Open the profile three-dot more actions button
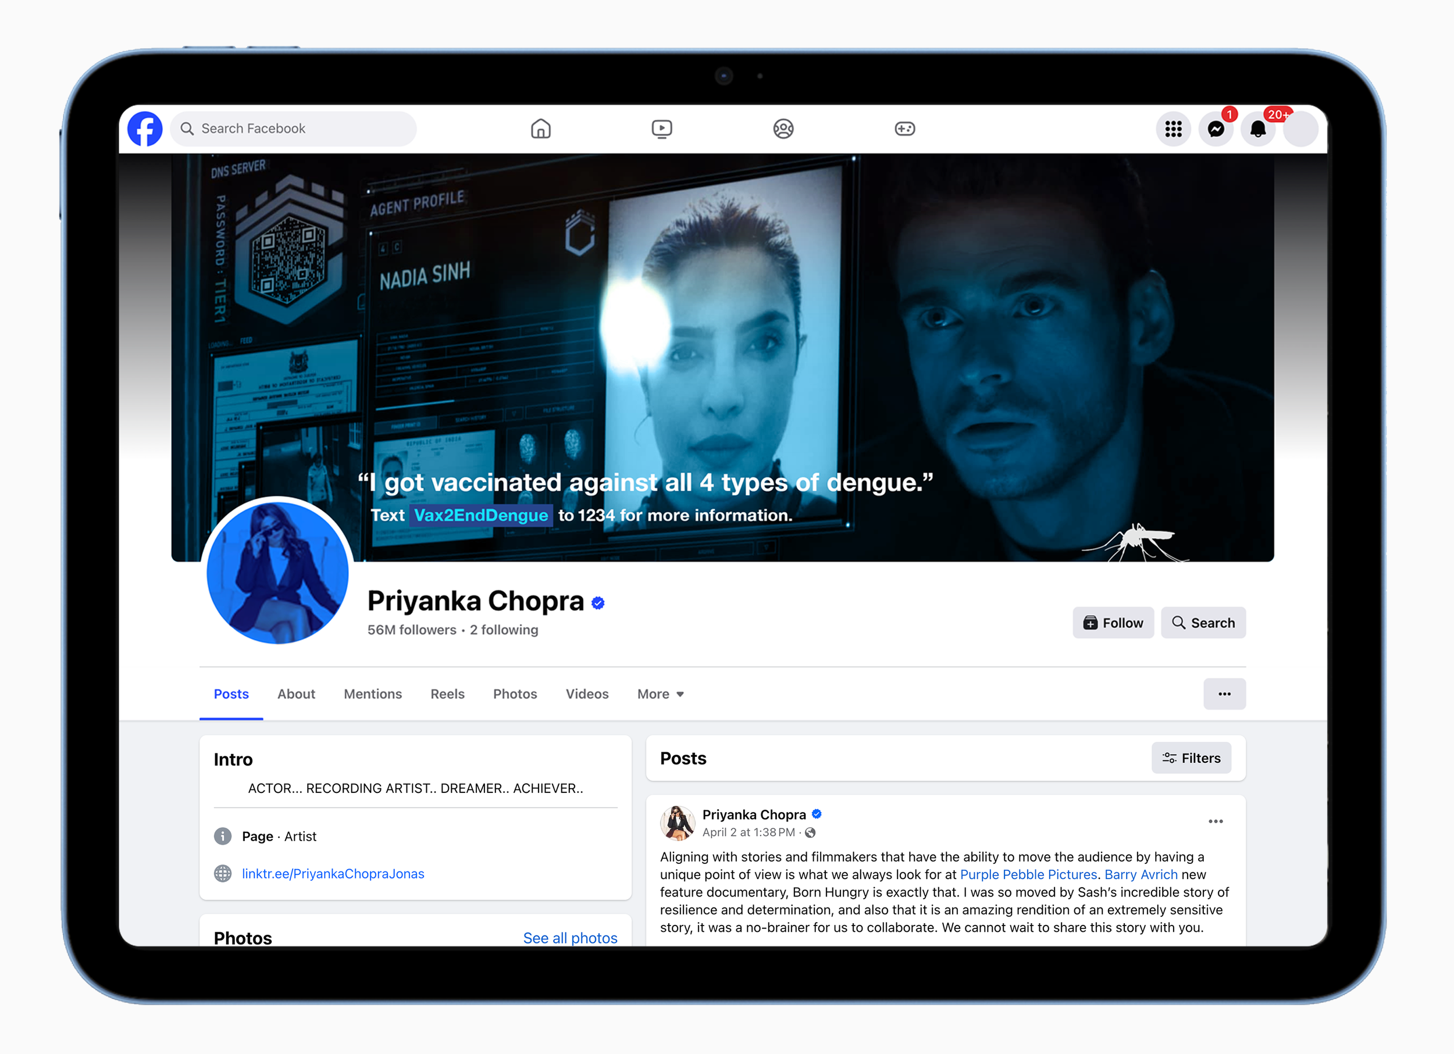This screenshot has height=1054, width=1454. [x=1224, y=694]
